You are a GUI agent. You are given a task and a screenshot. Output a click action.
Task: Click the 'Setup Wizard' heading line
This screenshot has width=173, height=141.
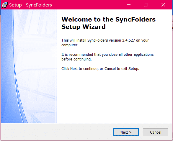84,27
